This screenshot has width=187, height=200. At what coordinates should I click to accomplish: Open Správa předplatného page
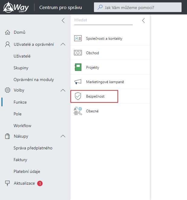33,148
